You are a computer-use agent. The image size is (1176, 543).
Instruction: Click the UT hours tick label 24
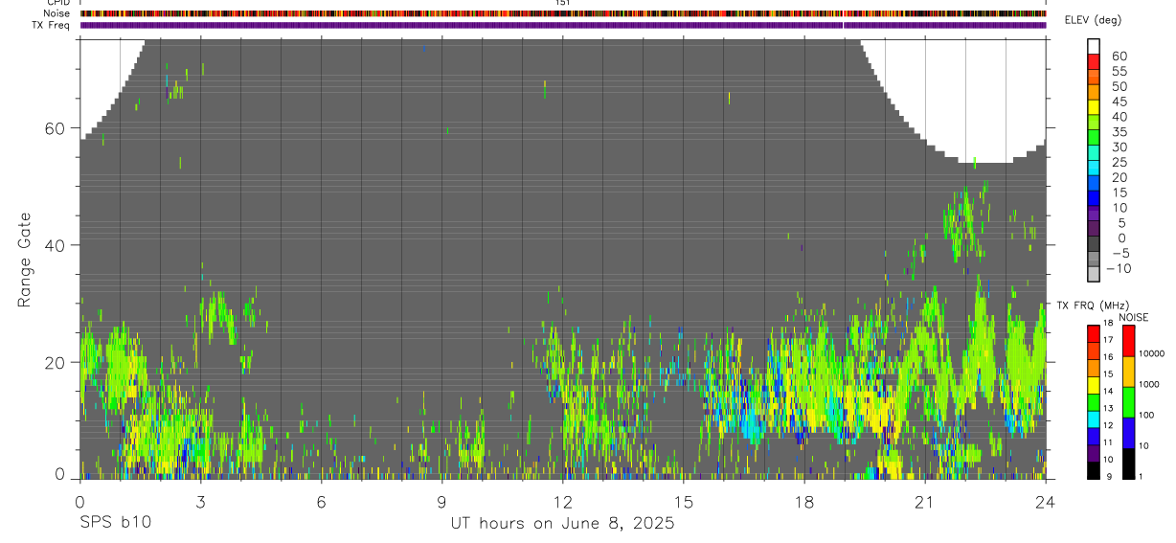(1045, 502)
